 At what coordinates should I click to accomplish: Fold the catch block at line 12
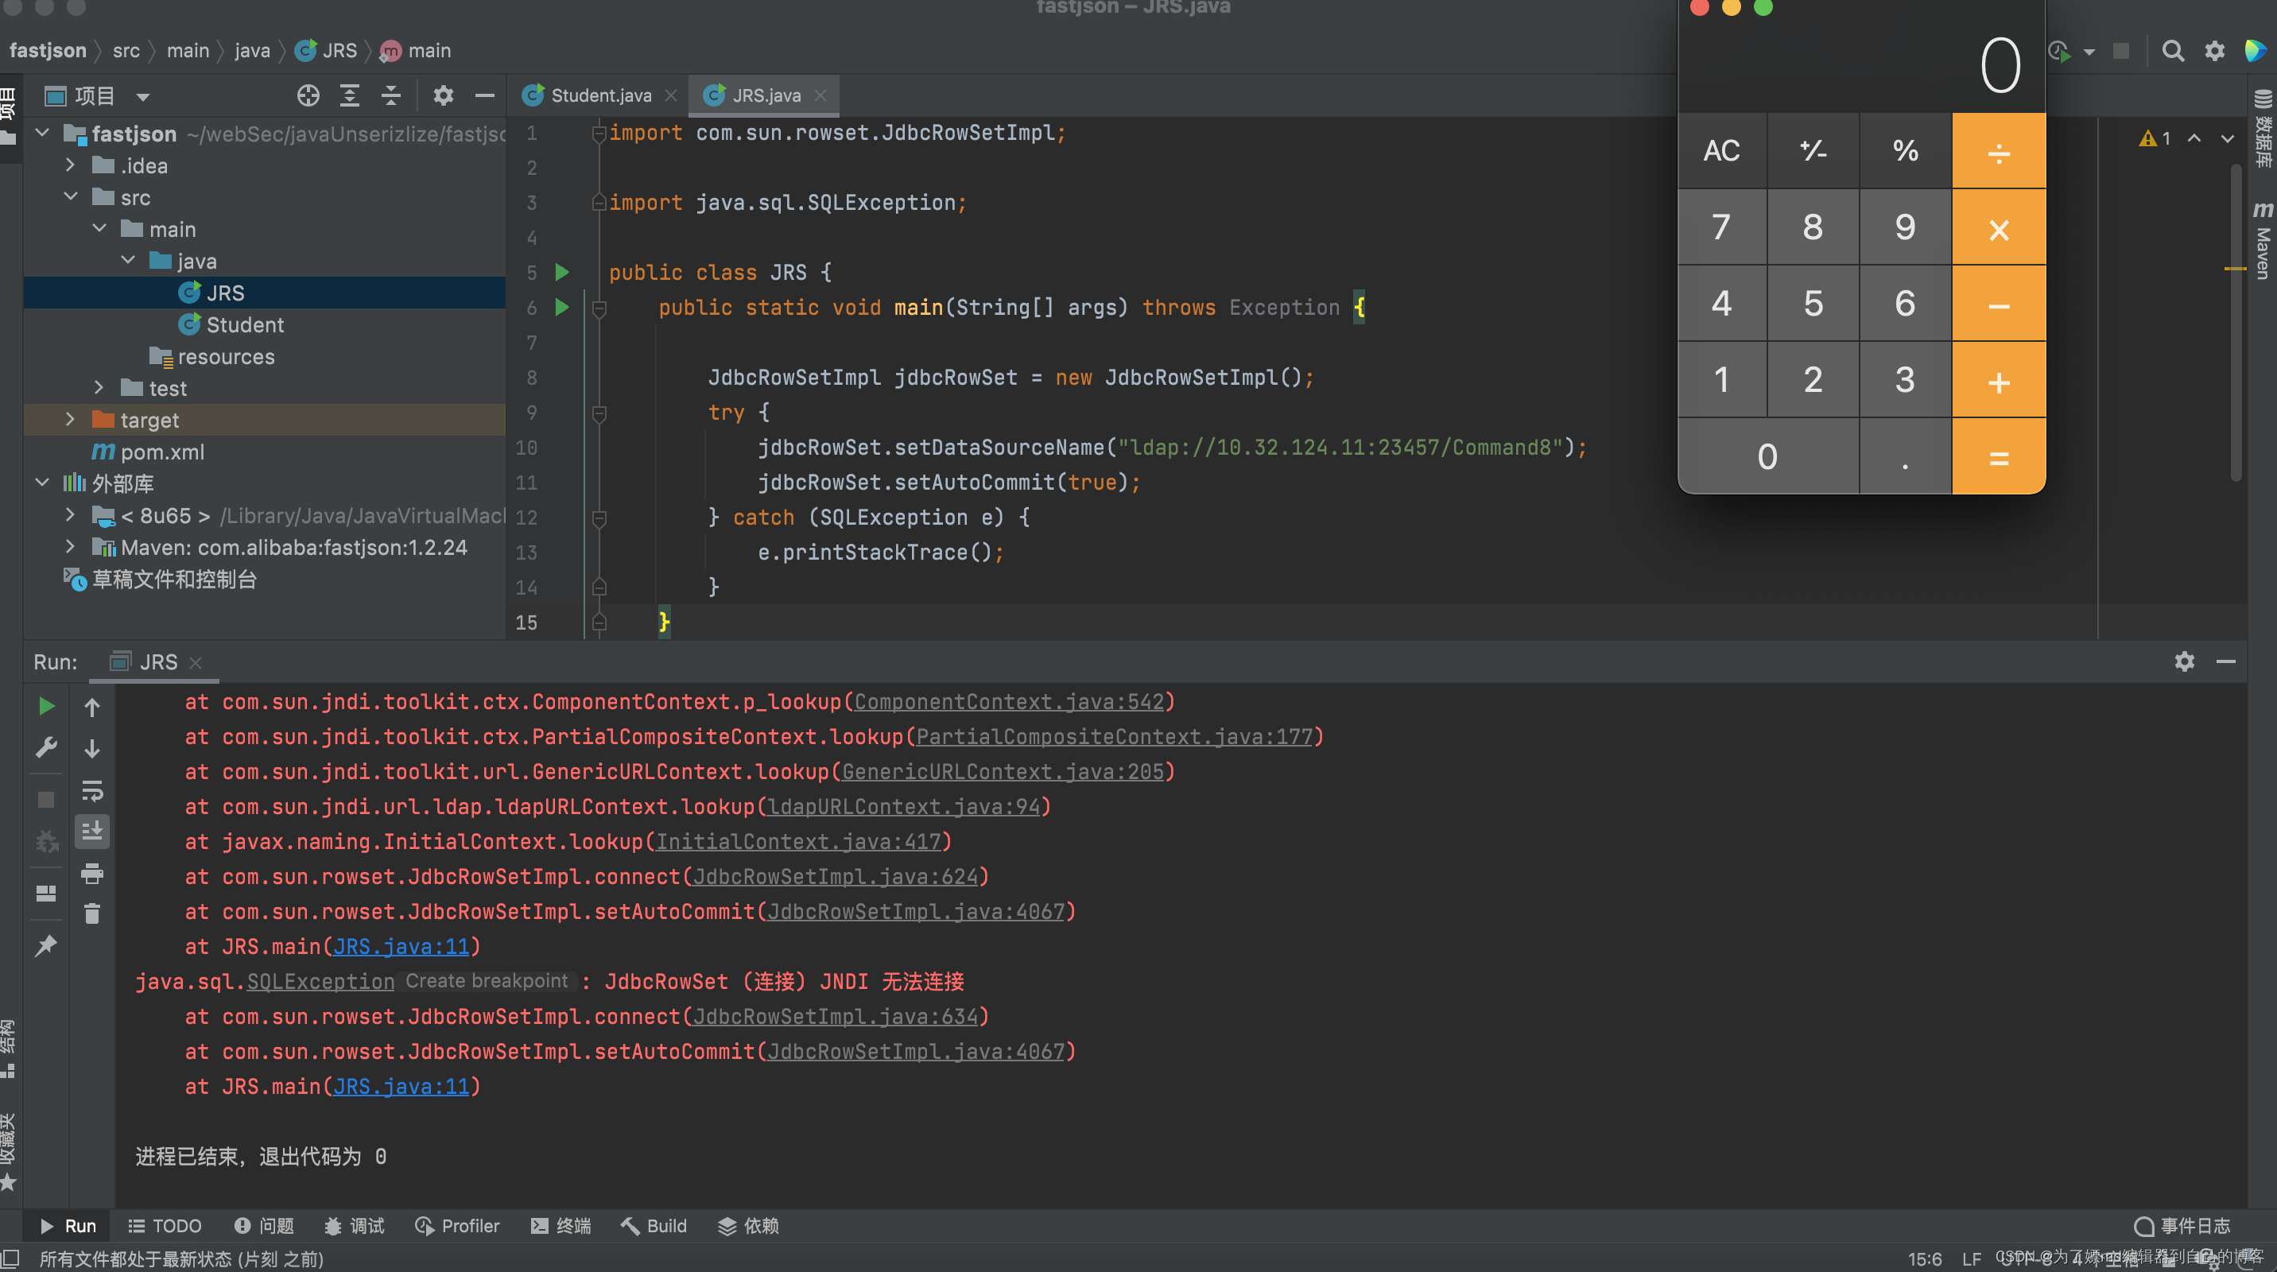[x=599, y=518]
